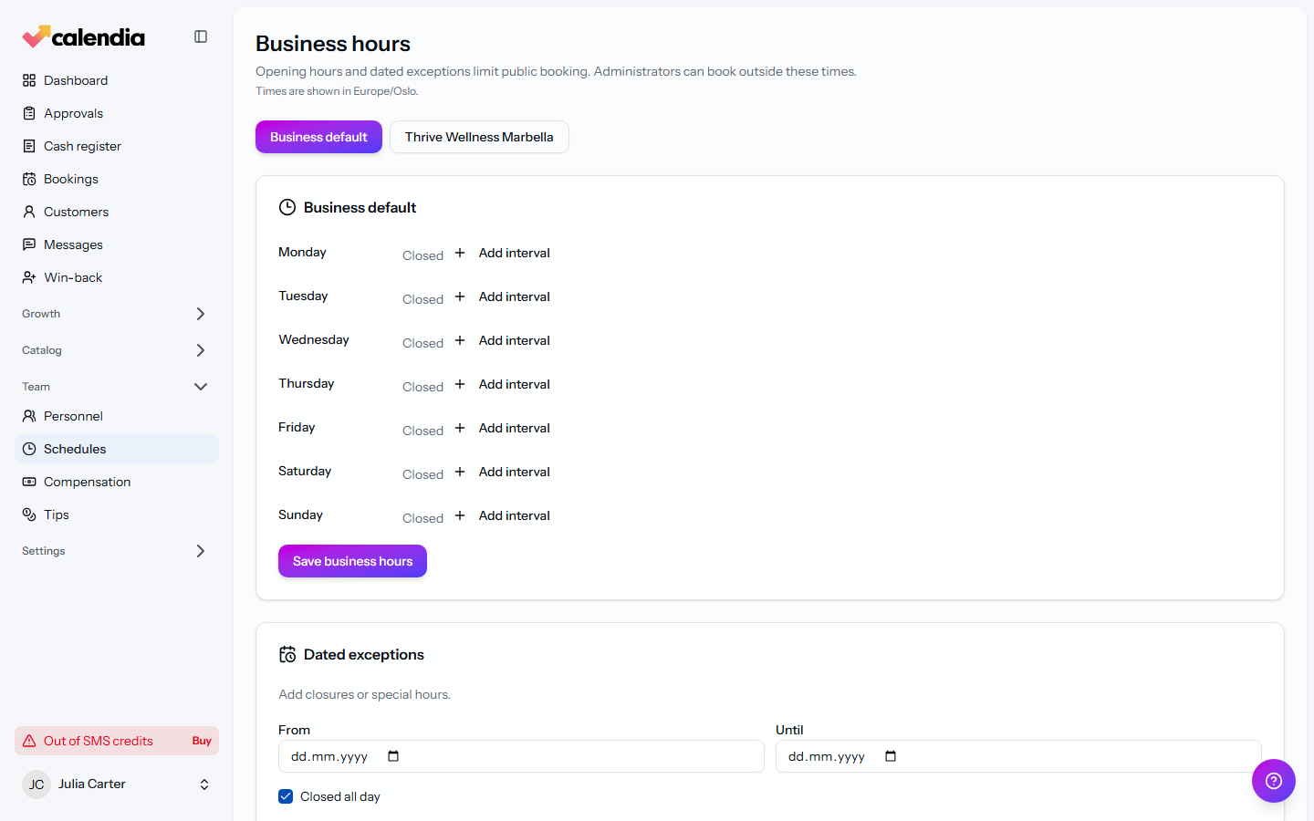Screen dimensions: 1314x821
Task: Click the calendia logo
Action: [x=84, y=36]
